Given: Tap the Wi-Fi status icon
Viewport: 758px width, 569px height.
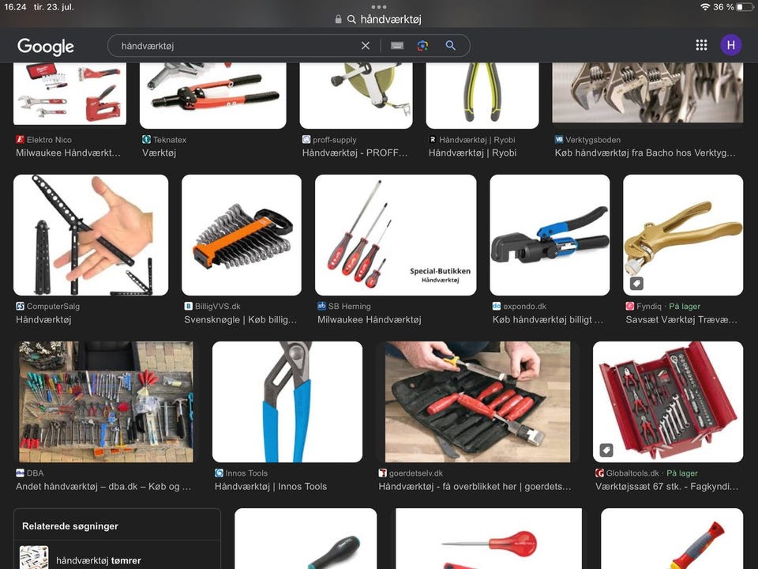Looking at the screenshot, I should pyautogui.click(x=705, y=7).
